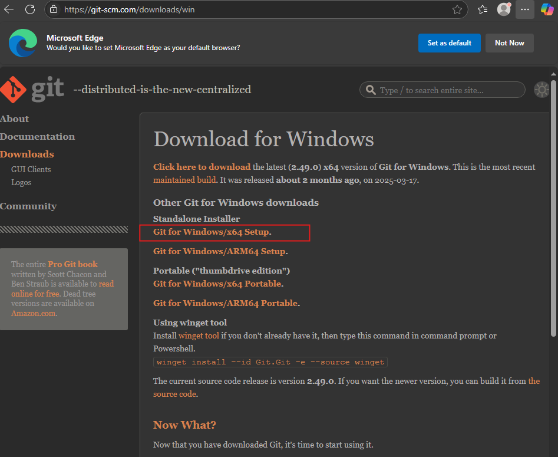This screenshot has width=558, height=457.
Task: Click the magnifier icon in site search
Action: point(371,90)
